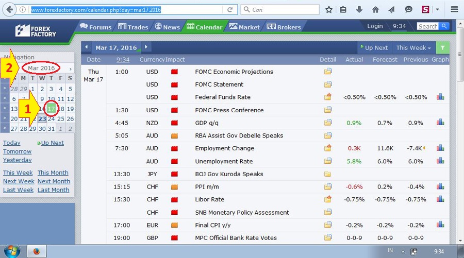Click the Yesterday link

[18, 160]
